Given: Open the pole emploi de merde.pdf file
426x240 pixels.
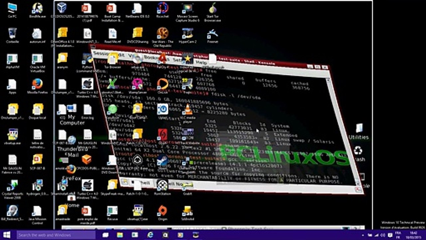Looking at the screenshot, I should coord(87,215).
